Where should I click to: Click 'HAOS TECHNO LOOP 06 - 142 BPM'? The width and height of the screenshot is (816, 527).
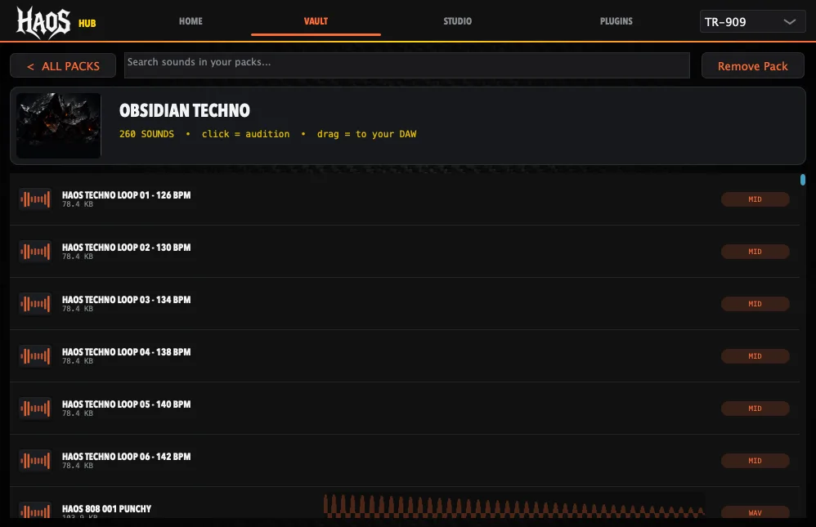click(x=127, y=456)
